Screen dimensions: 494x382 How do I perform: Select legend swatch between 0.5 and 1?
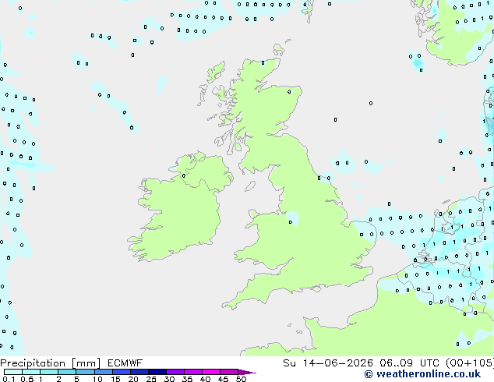tap(31, 372)
